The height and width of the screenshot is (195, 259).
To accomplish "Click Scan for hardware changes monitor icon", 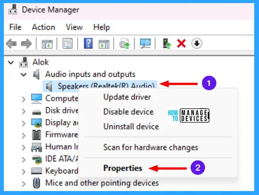I will [145, 43].
